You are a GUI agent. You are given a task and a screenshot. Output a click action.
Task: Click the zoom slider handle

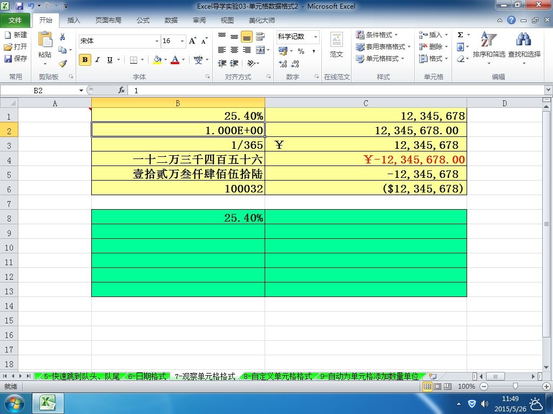point(515,387)
